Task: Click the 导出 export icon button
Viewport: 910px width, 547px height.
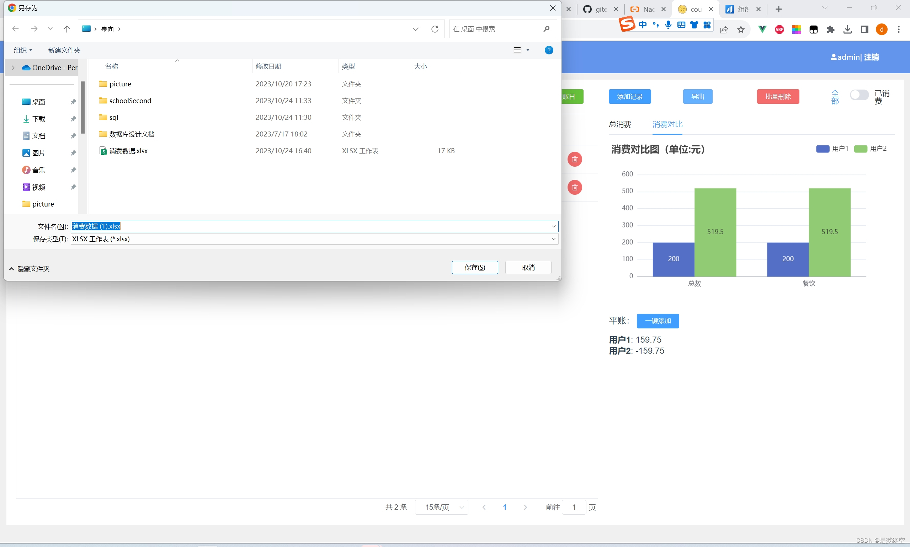Action: (698, 96)
